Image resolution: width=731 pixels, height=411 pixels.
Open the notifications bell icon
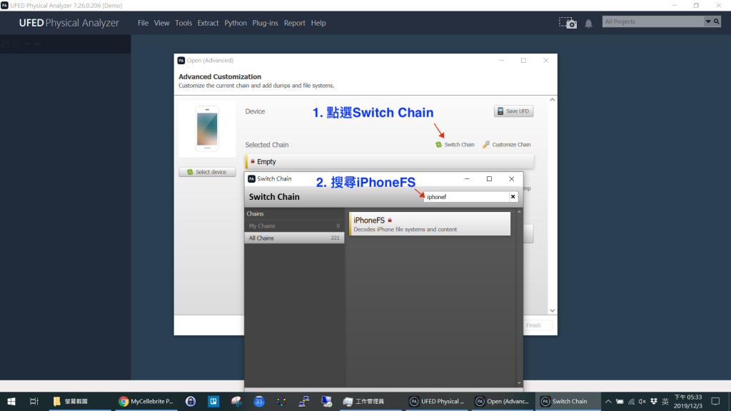(588, 24)
